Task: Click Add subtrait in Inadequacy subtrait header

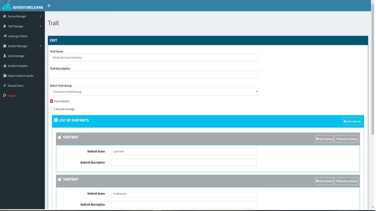Action: (x=324, y=181)
